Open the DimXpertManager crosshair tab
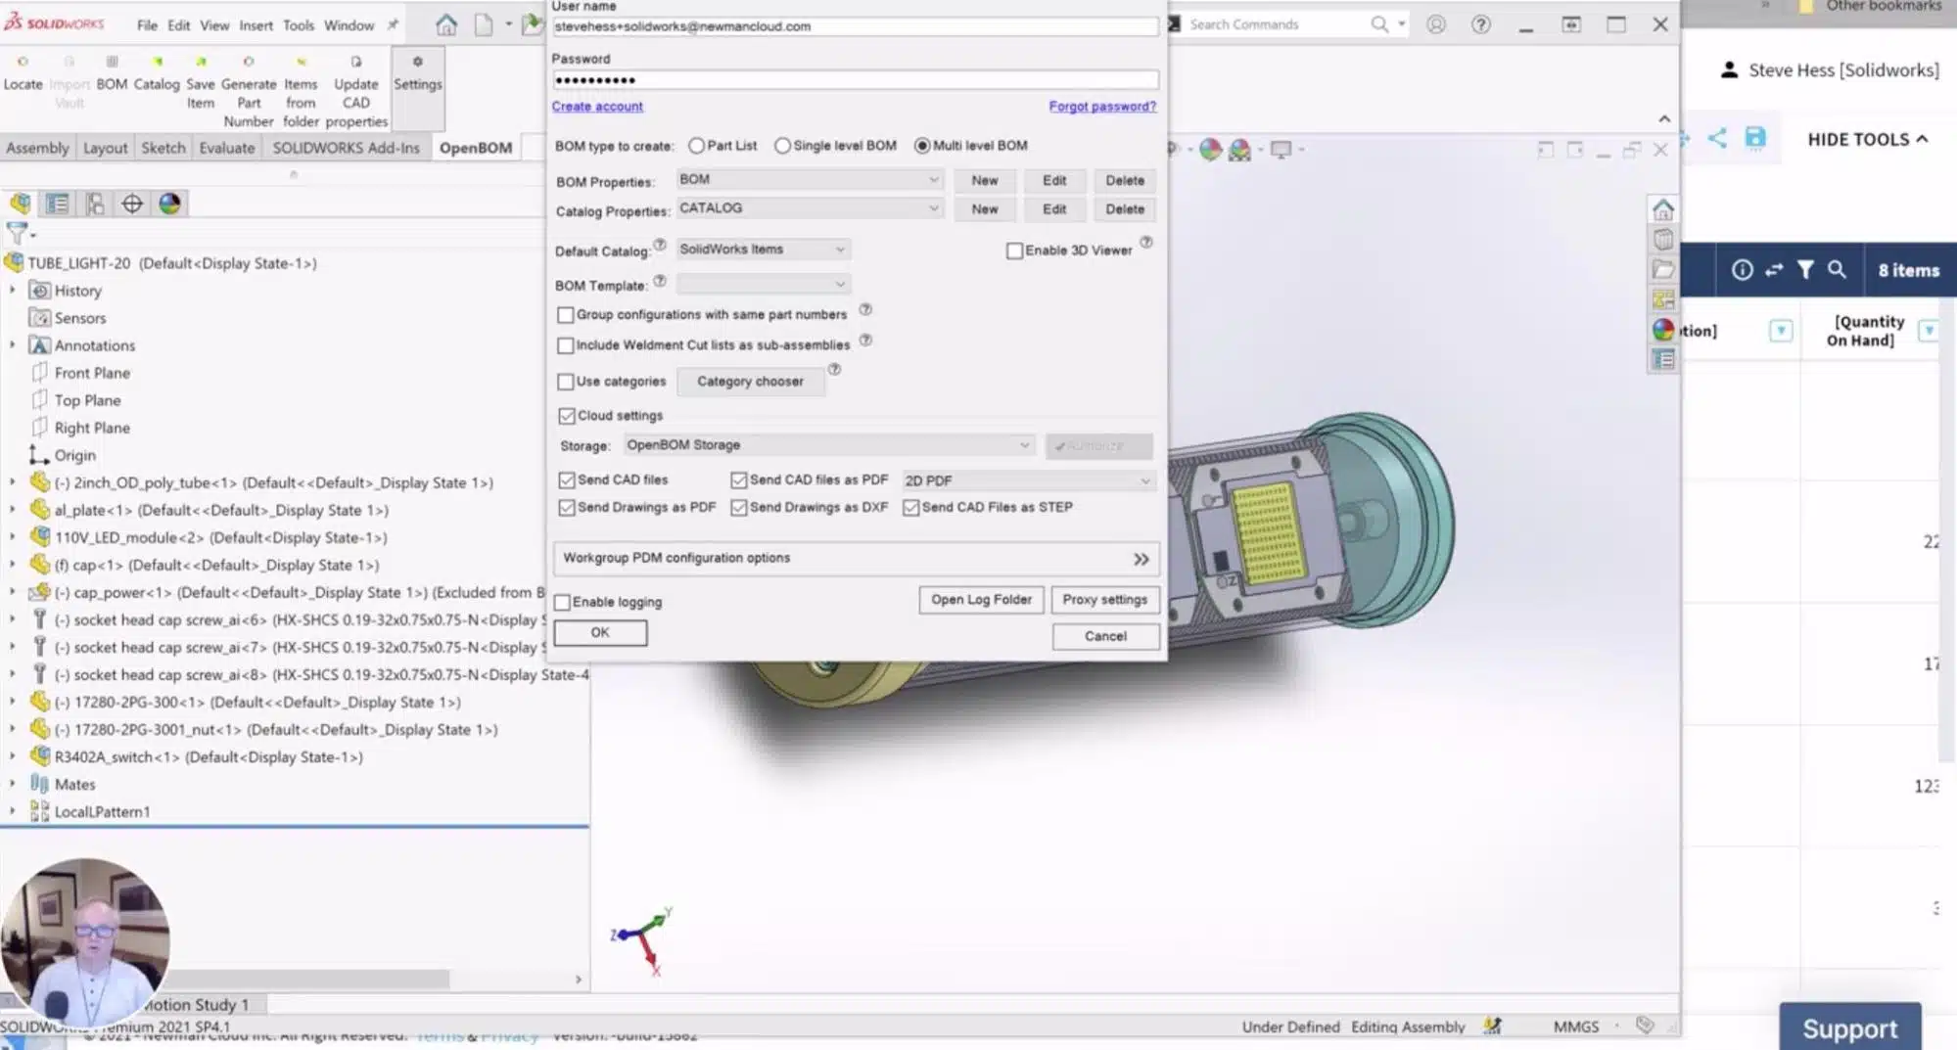1957x1050 pixels. click(132, 204)
